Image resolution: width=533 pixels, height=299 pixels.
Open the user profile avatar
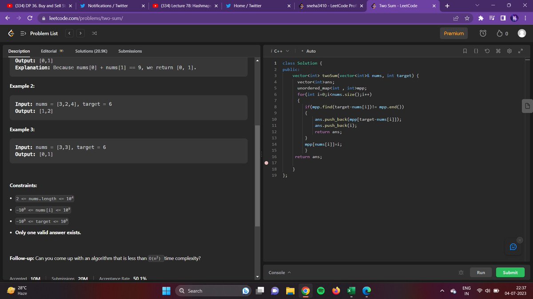tap(521, 33)
